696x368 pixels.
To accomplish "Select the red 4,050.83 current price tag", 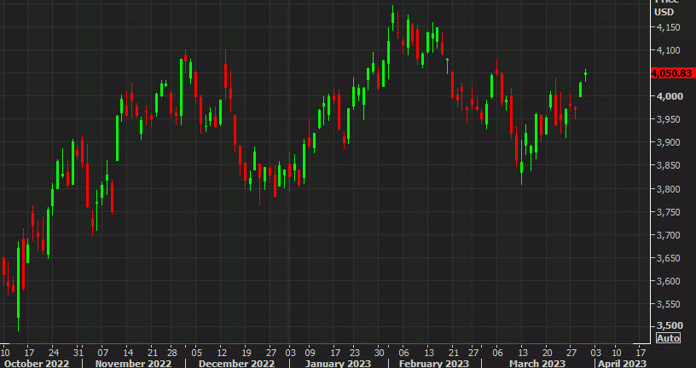I will (x=672, y=73).
